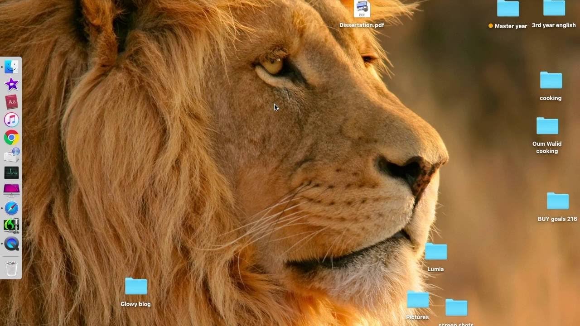The height and width of the screenshot is (326, 580).
Task: Click the cooking folder on desktop
Action: tap(551, 81)
